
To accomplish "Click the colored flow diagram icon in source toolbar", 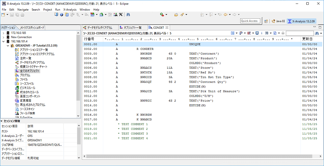I will 241,33.
